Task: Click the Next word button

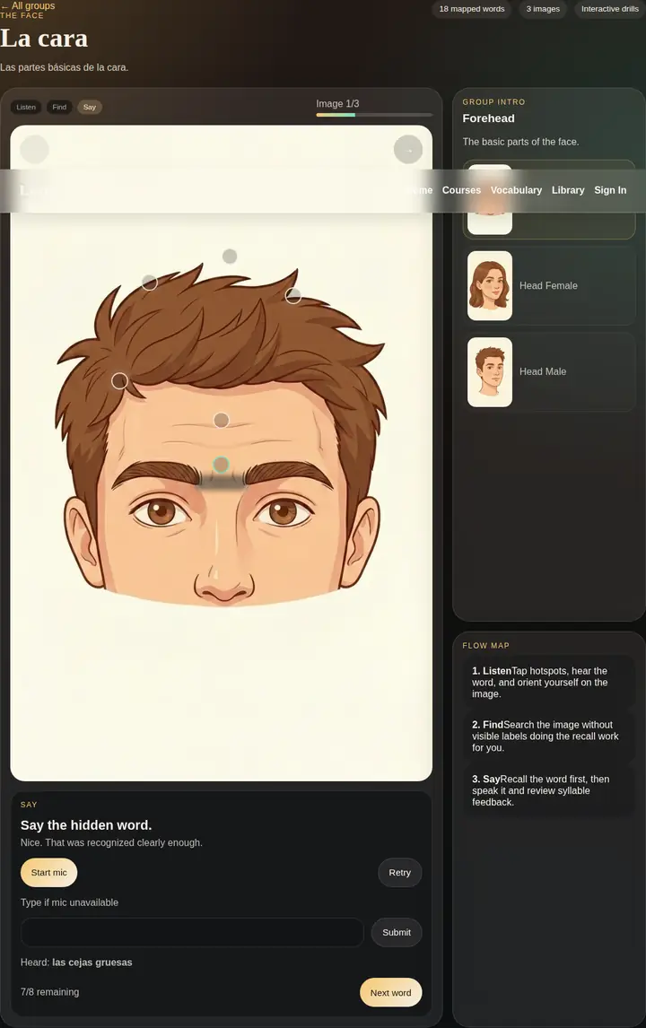Action: (x=390, y=992)
